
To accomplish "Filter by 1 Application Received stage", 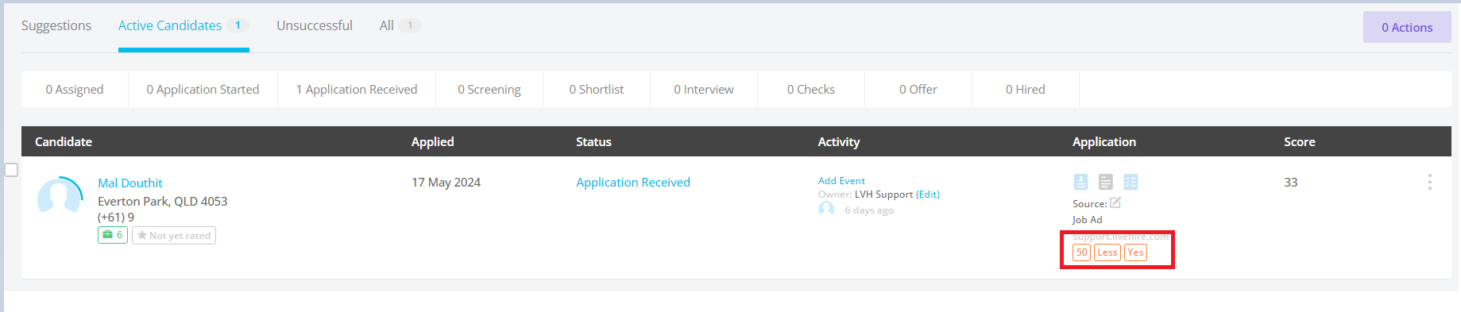I will pyautogui.click(x=357, y=89).
